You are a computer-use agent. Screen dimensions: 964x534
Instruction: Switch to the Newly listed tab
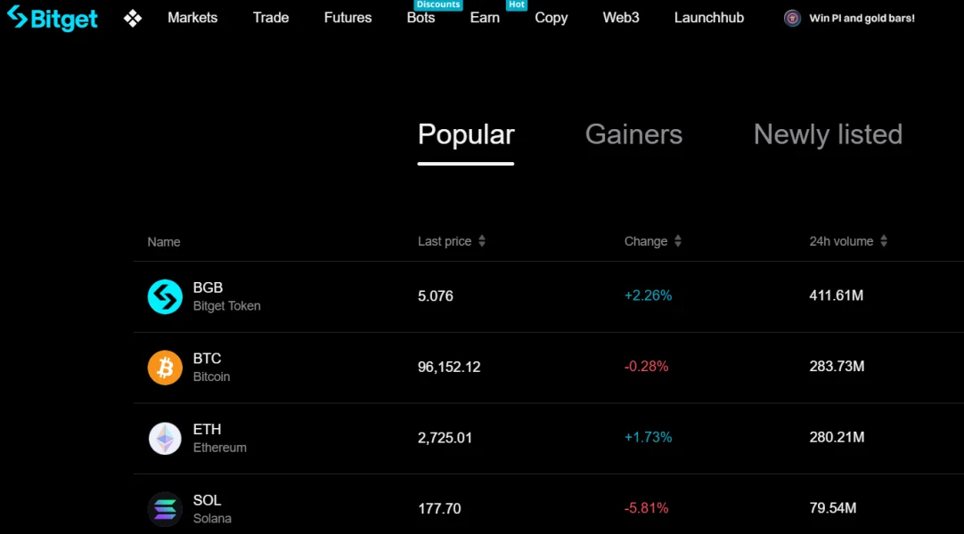(x=828, y=134)
